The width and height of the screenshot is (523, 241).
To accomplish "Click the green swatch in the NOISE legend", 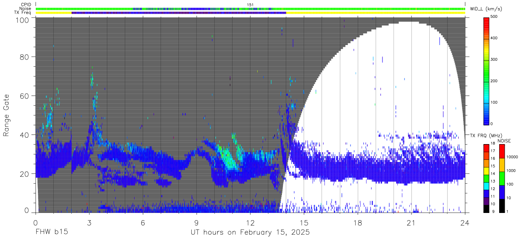I will pos(502,178).
